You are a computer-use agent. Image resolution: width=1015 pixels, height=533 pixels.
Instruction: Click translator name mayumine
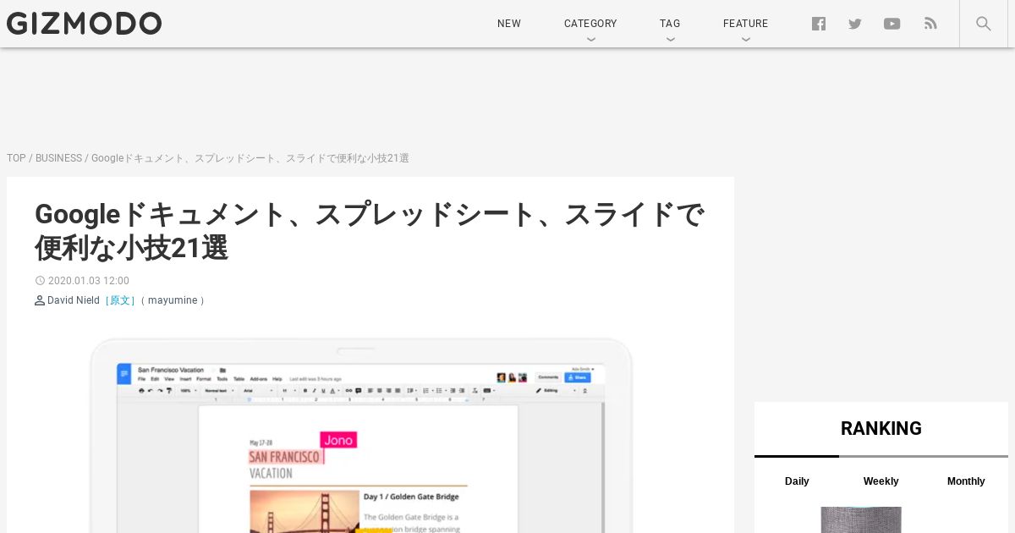173,300
